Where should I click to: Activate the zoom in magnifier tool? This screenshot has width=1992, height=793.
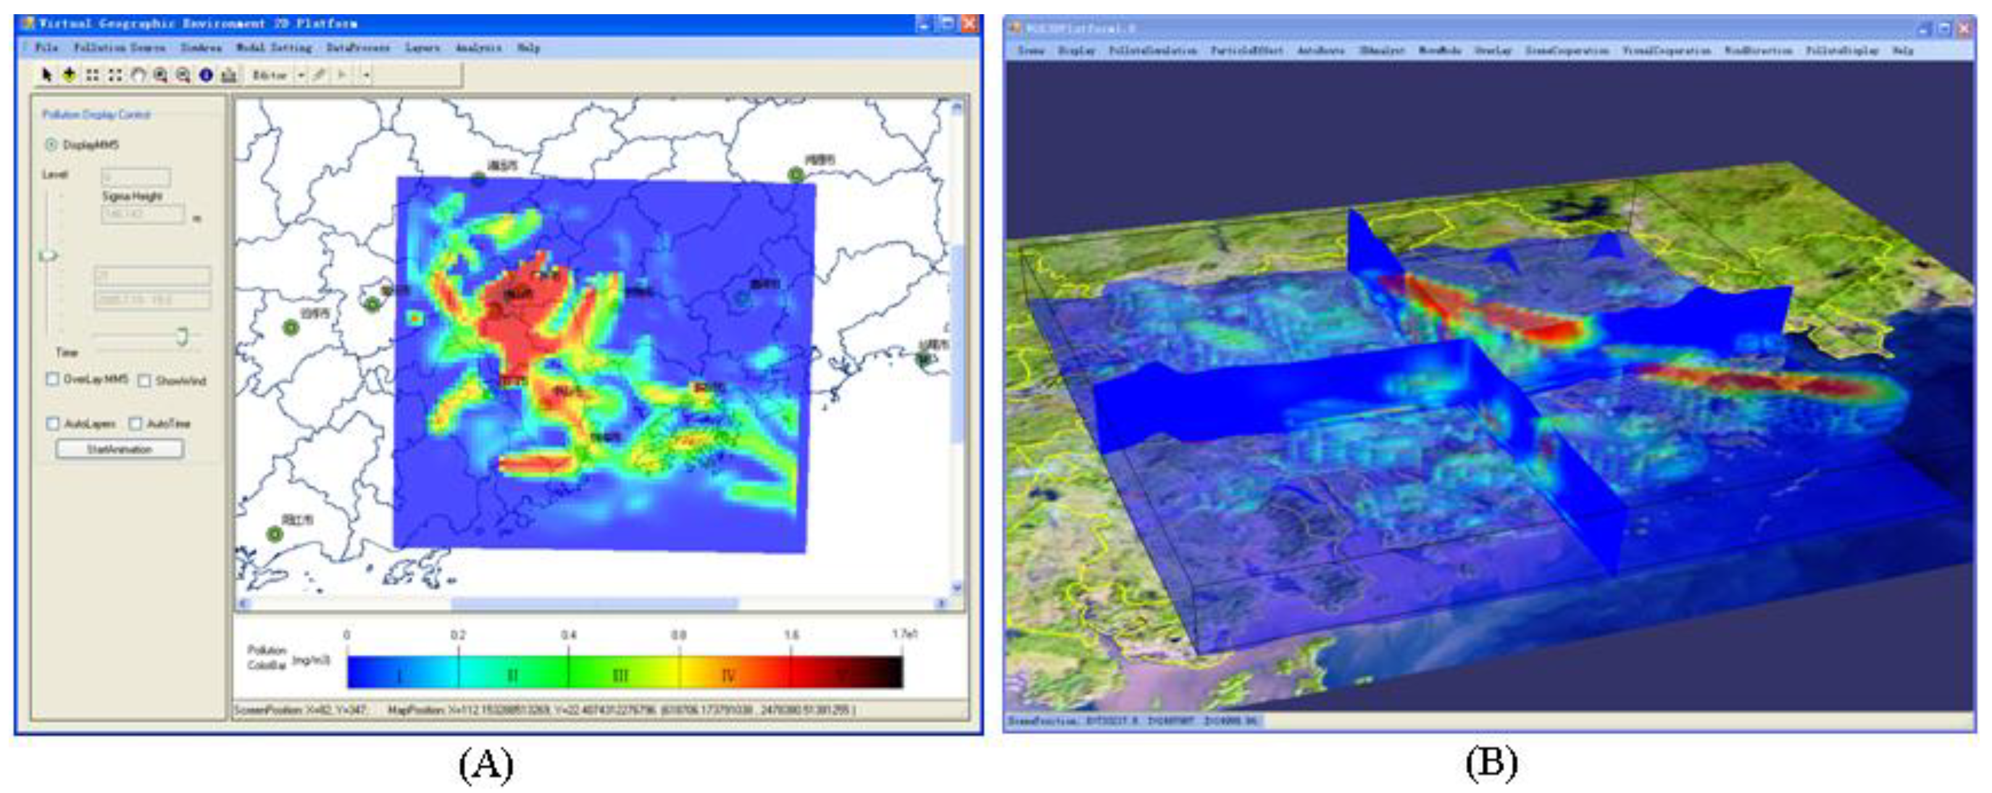160,75
